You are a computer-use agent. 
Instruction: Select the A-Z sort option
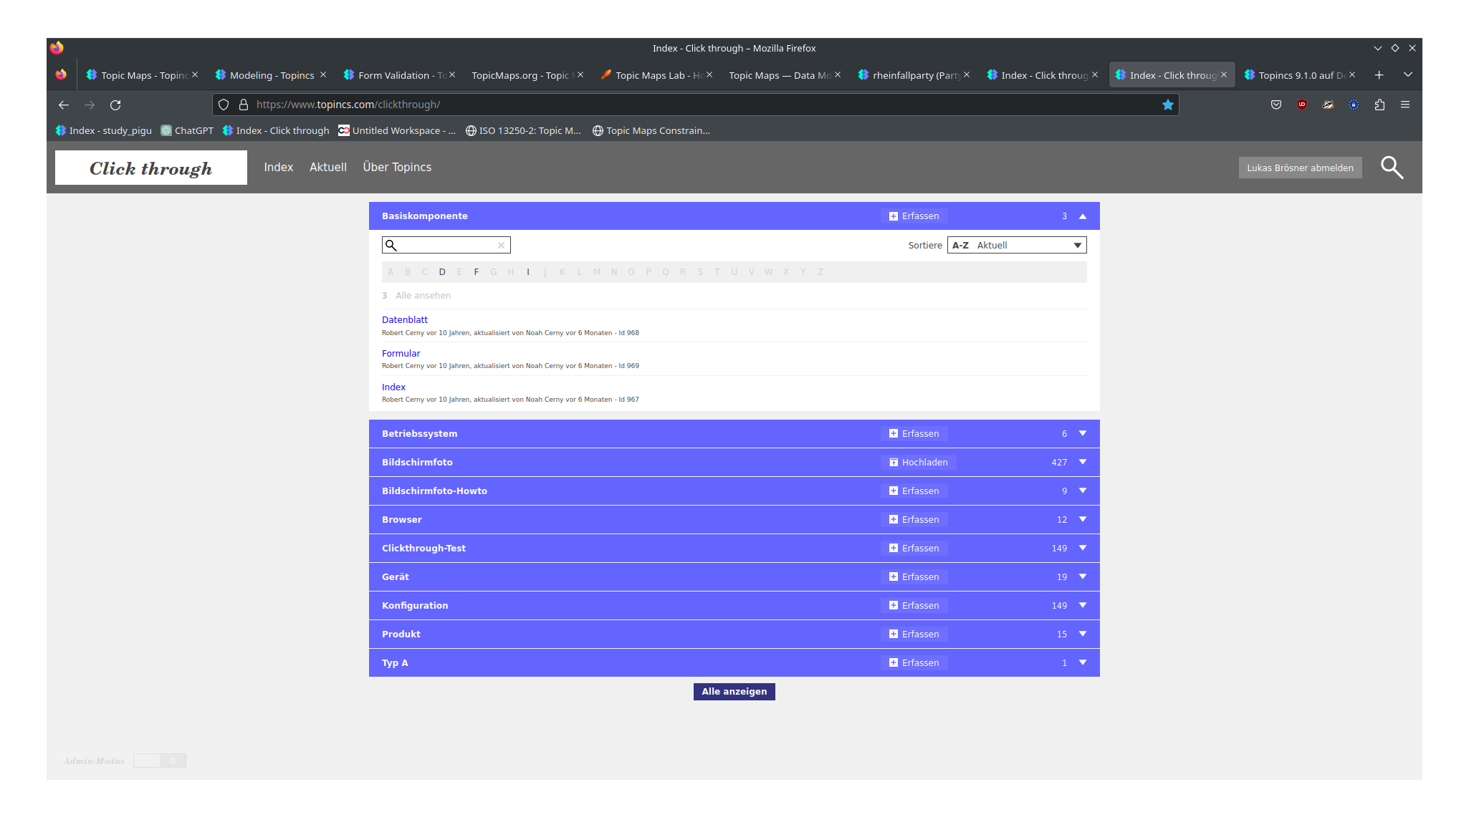[x=960, y=246]
